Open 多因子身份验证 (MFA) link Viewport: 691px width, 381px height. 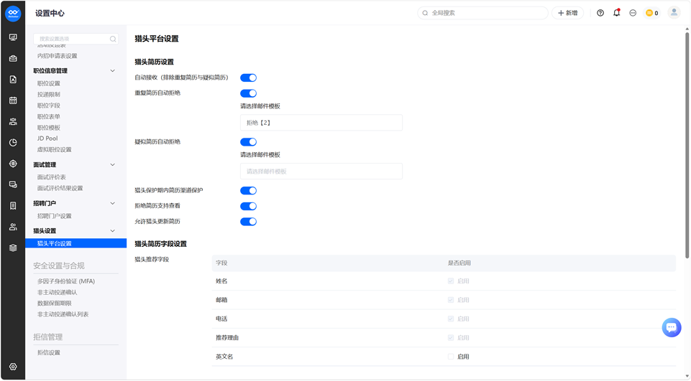pos(66,281)
